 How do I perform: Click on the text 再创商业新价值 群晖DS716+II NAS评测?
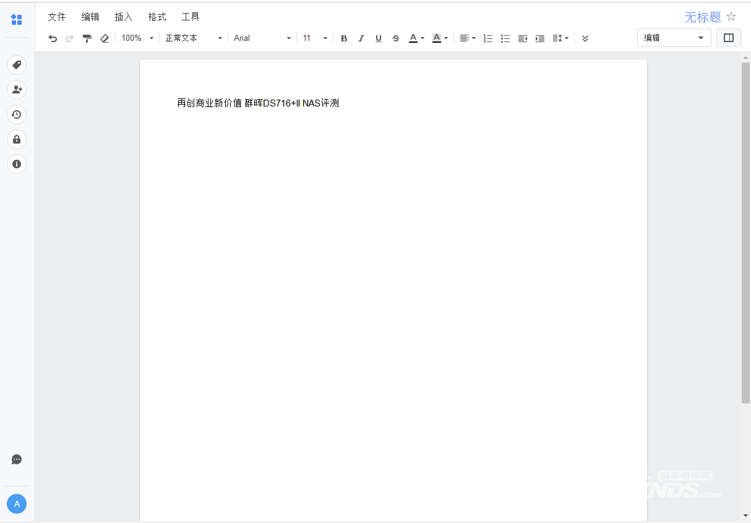coord(258,103)
